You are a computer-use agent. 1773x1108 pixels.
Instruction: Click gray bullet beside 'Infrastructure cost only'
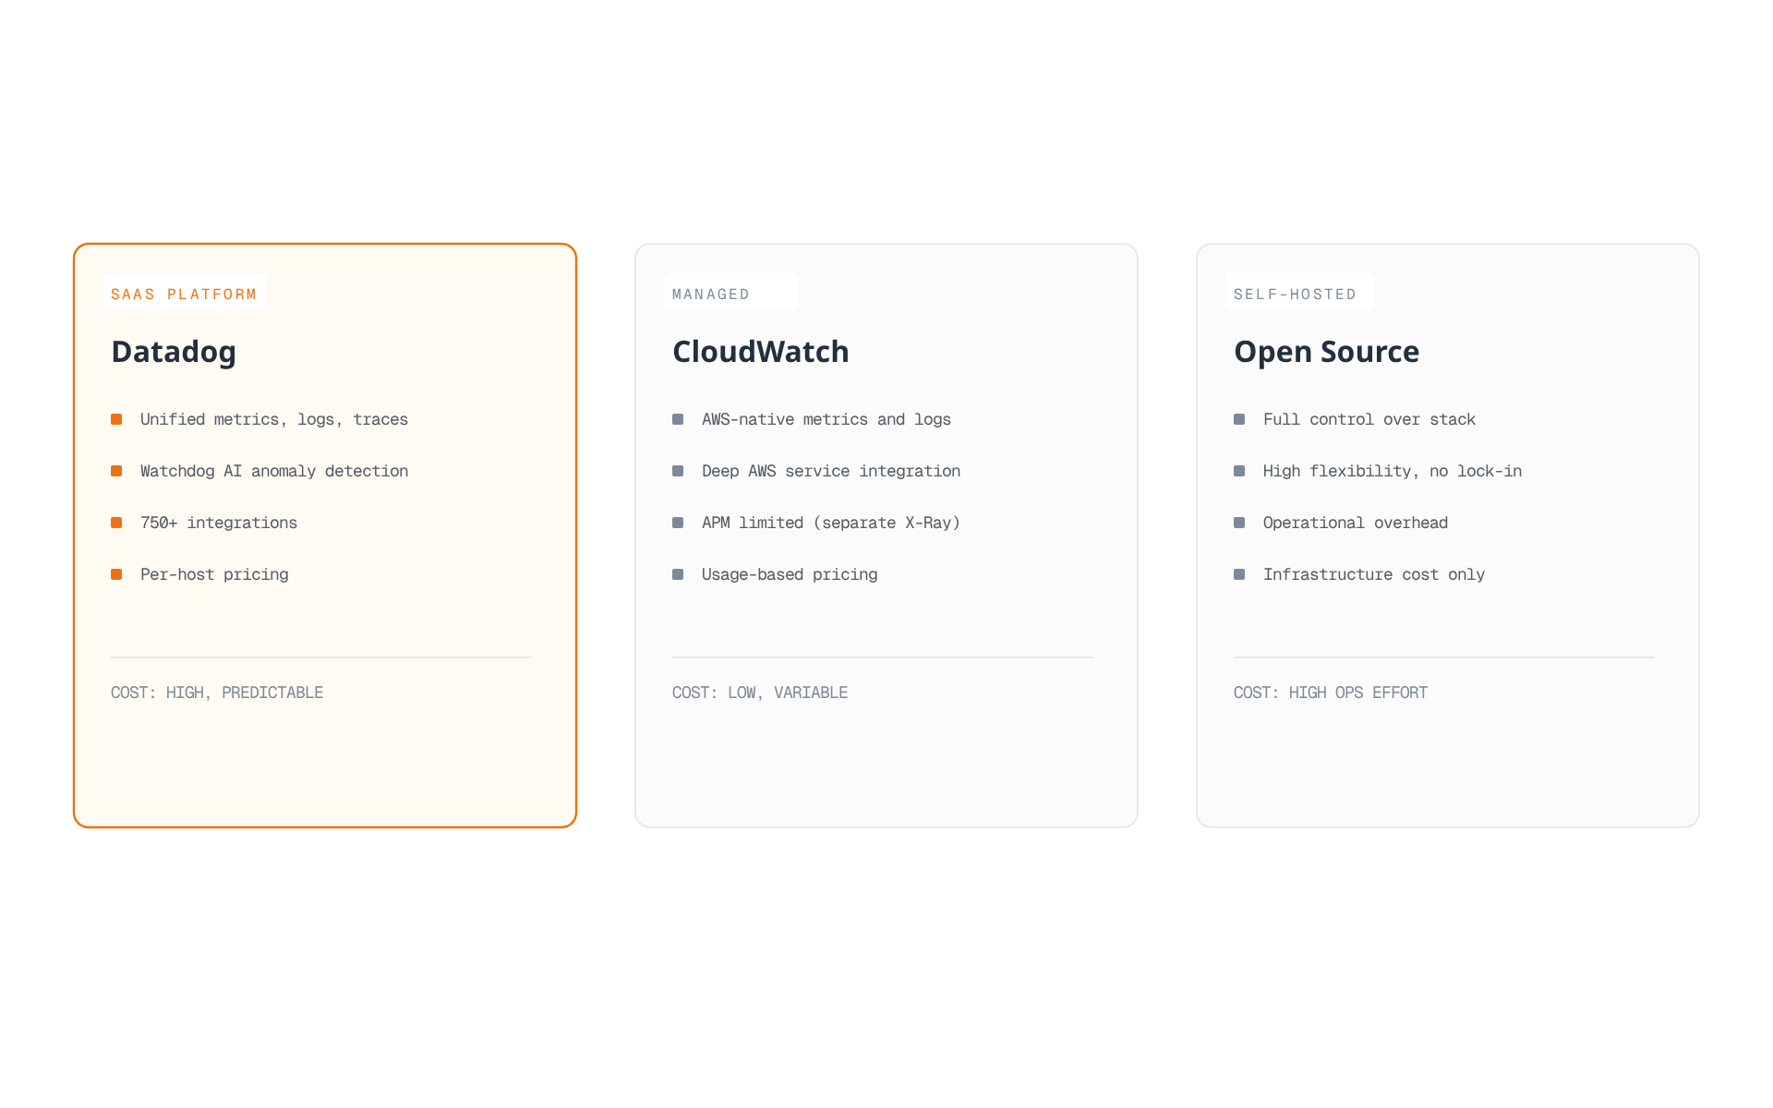click(1239, 574)
